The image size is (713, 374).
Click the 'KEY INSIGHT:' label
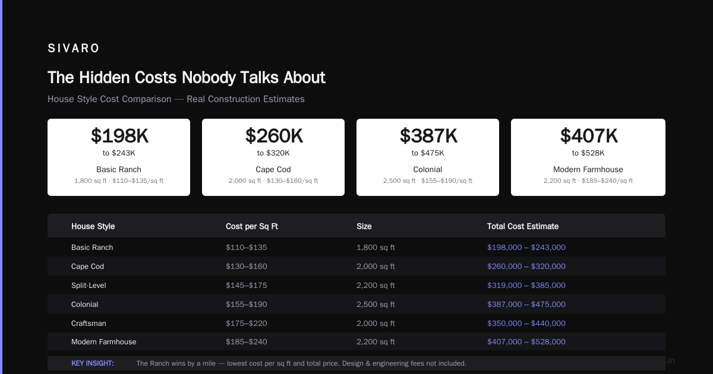click(x=93, y=363)
